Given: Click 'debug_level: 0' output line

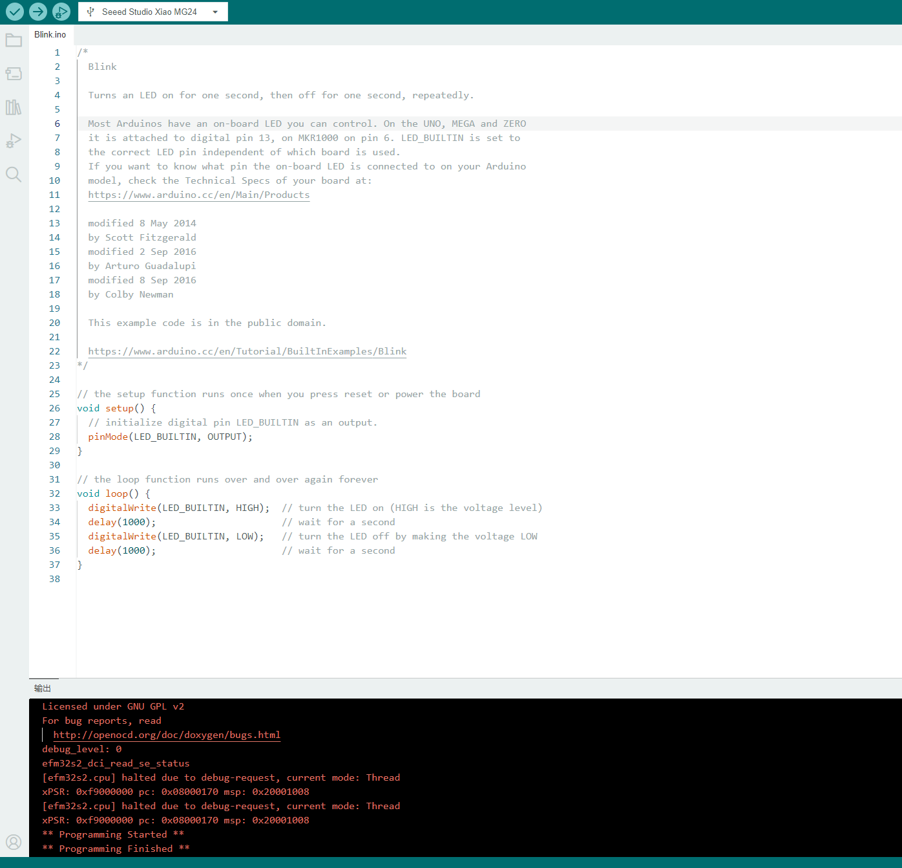Looking at the screenshot, I should coord(82,749).
